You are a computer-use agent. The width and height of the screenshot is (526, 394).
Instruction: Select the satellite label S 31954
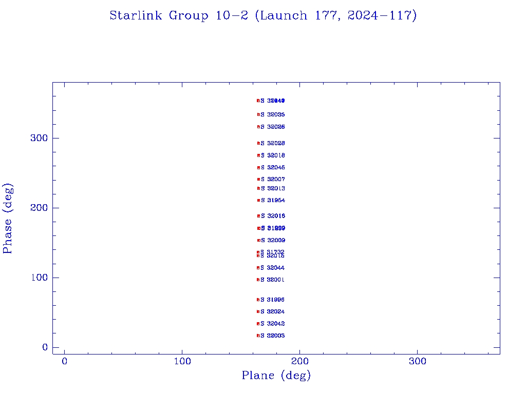[273, 201]
